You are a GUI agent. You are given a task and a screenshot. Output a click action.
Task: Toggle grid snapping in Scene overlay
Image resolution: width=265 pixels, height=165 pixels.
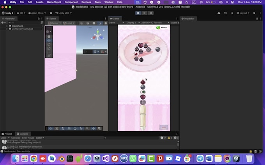(x=95, y=52)
